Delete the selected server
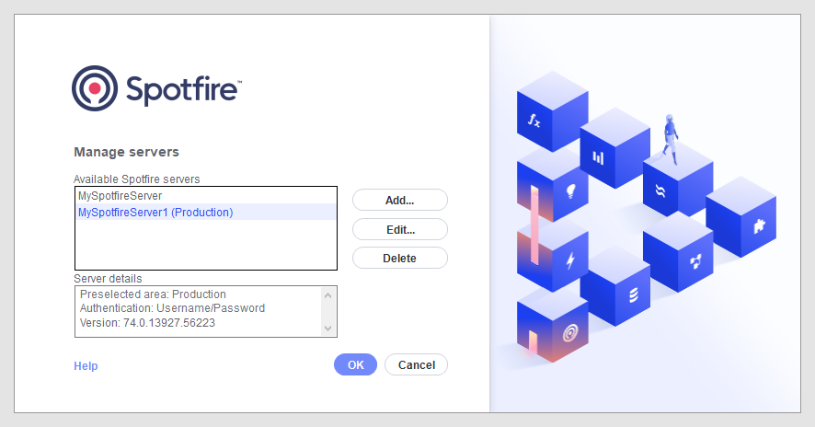The image size is (815, 427). tap(399, 259)
